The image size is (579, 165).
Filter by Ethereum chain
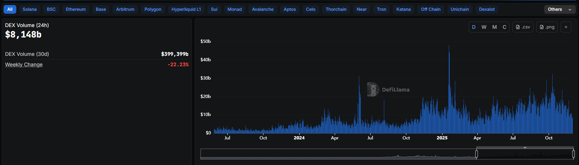coord(76,9)
